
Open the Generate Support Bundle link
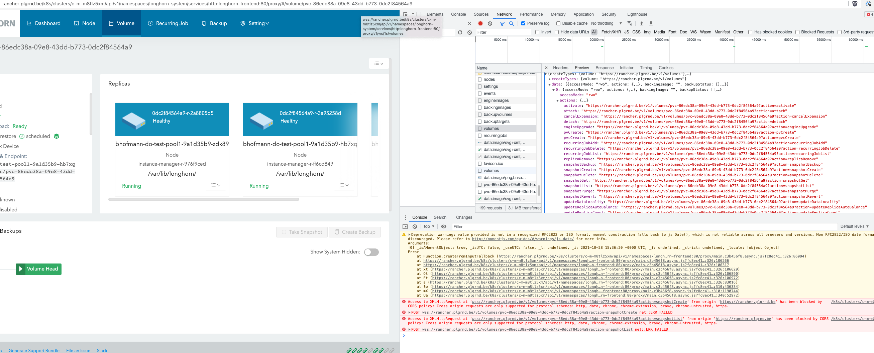pyautogui.click(x=34, y=350)
